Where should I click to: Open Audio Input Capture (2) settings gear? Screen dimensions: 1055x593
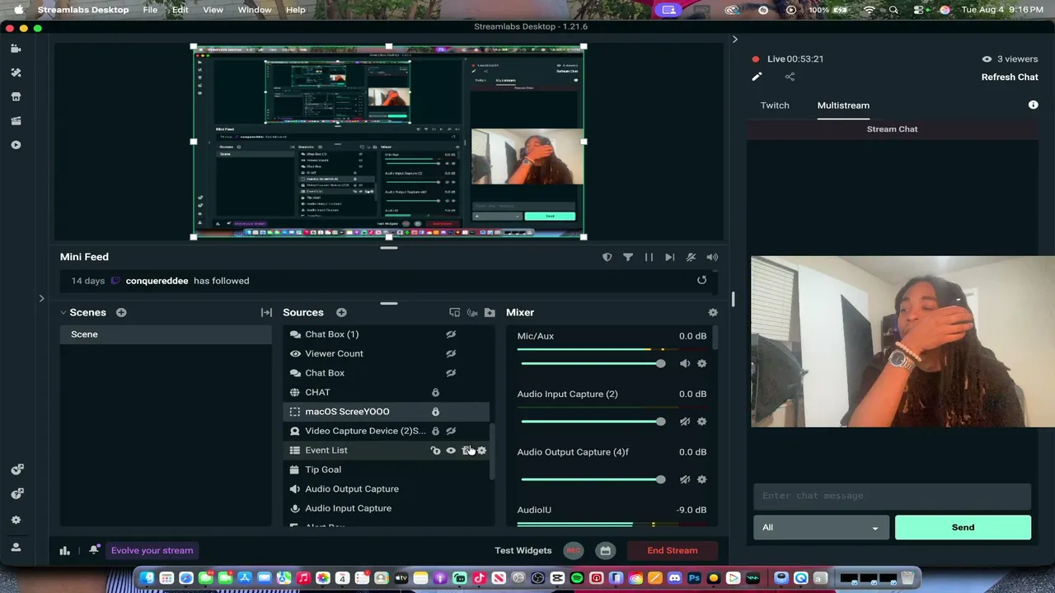point(702,421)
